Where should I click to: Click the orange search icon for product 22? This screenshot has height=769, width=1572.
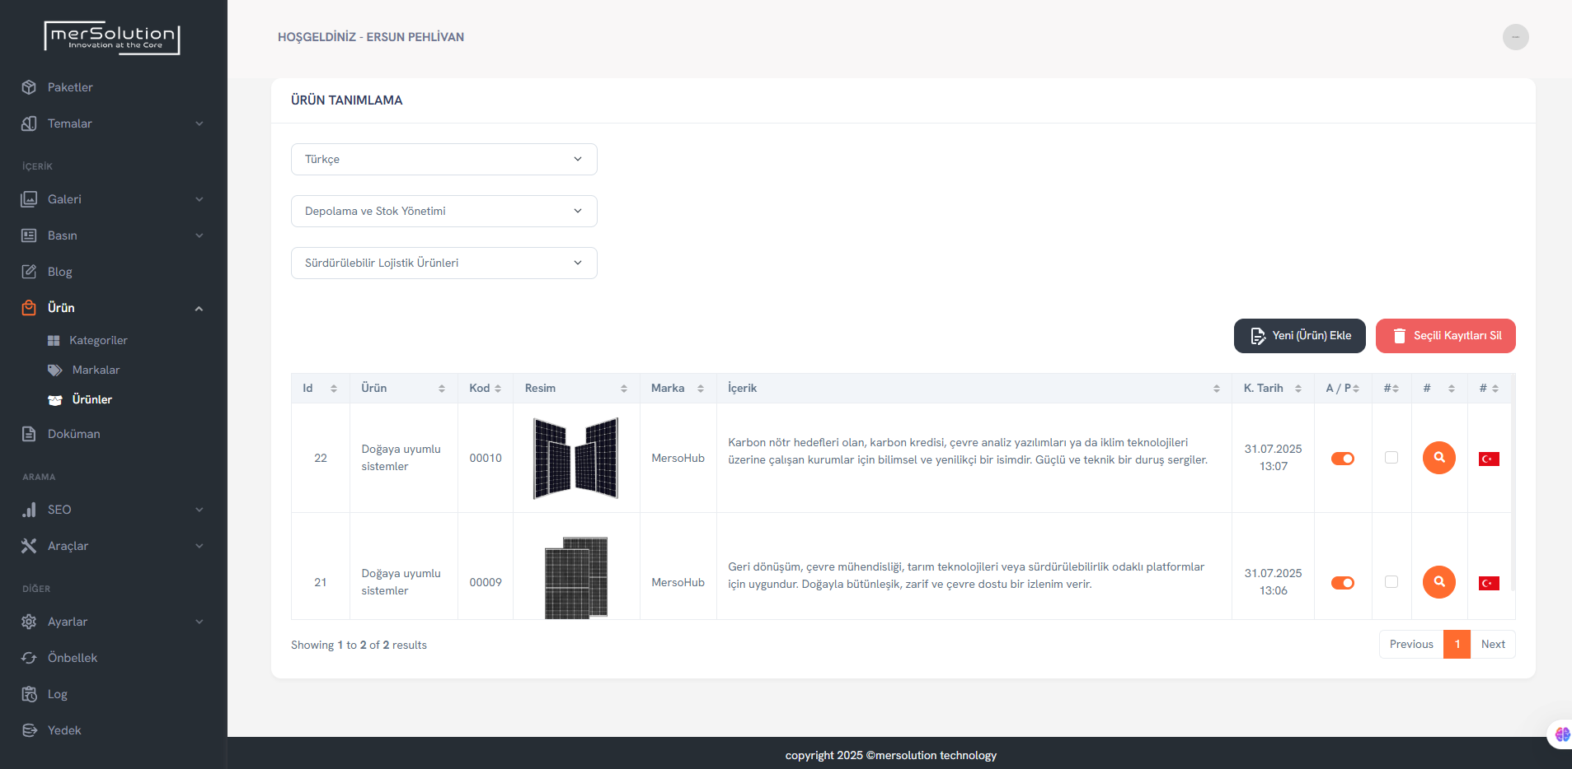tap(1438, 458)
